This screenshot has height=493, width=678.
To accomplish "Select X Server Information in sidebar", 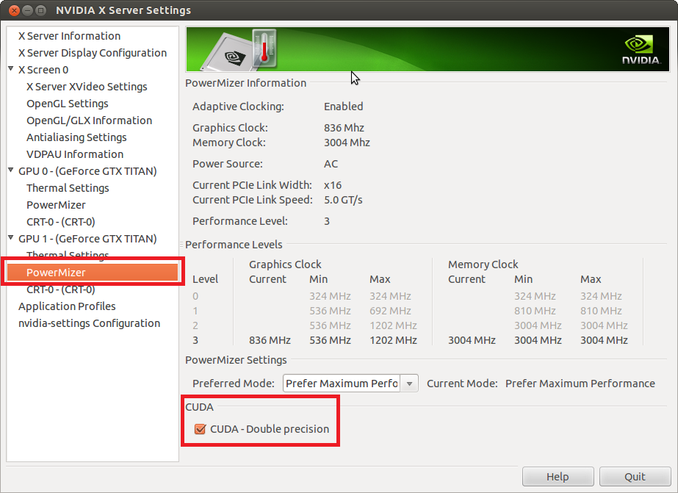I will [69, 36].
